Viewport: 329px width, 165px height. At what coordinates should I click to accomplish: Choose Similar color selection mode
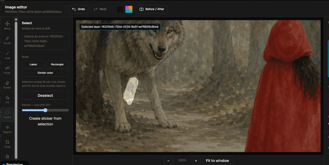pos(45,73)
